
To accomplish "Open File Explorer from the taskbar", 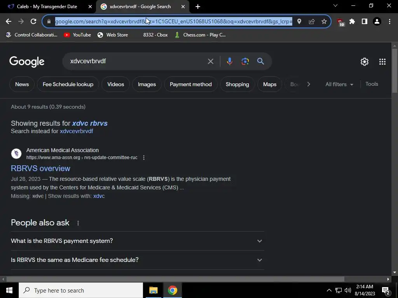I will click(x=153, y=290).
